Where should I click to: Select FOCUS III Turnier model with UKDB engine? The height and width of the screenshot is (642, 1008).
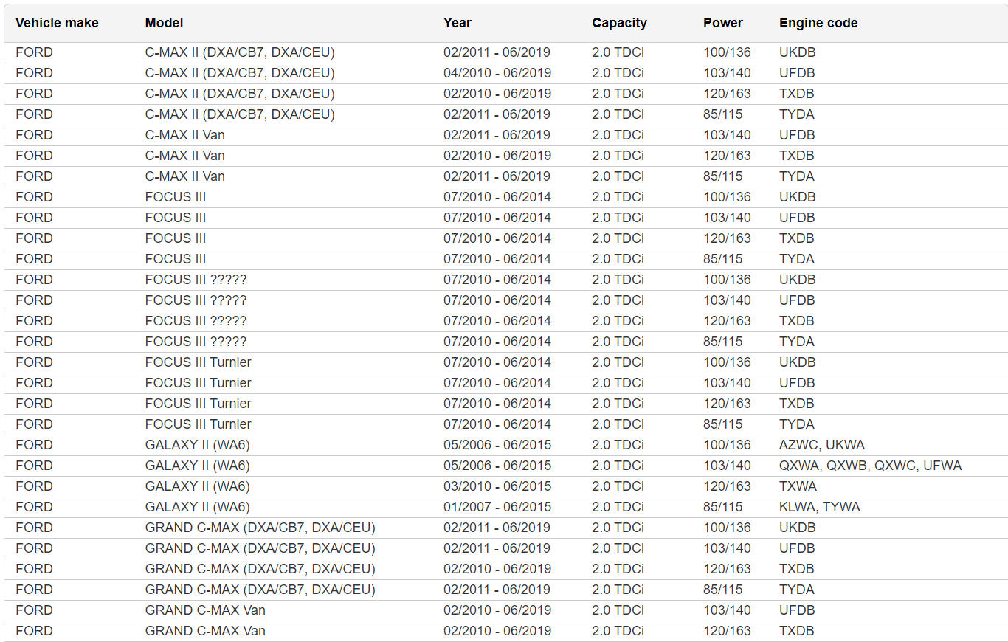coord(198,362)
